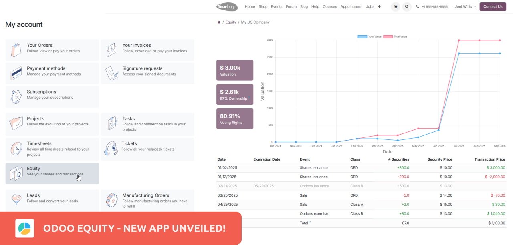Open the Timesheets clock icon
The height and width of the screenshot is (245, 513).
(x=16, y=148)
